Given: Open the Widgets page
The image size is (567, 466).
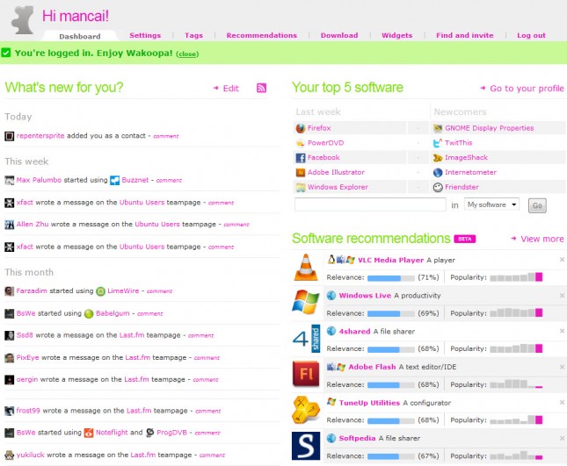Looking at the screenshot, I should pyautogui.click(x=397, y=35).
